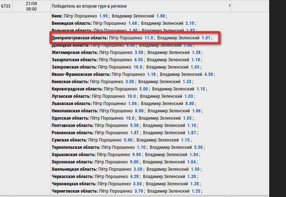Pick Poroshenko 1.68 in Винницкая область
Image resolution: width=286 pixels, height=197 pixels.
(x=133, y=24)
